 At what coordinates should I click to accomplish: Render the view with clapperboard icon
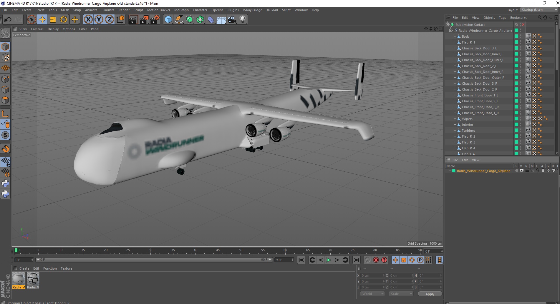tap(133, 20)
